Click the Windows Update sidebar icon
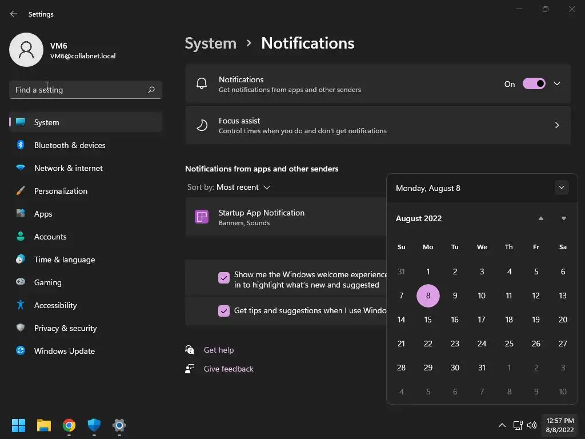Viewport: 585px width, 439px height. pos(21,351)
